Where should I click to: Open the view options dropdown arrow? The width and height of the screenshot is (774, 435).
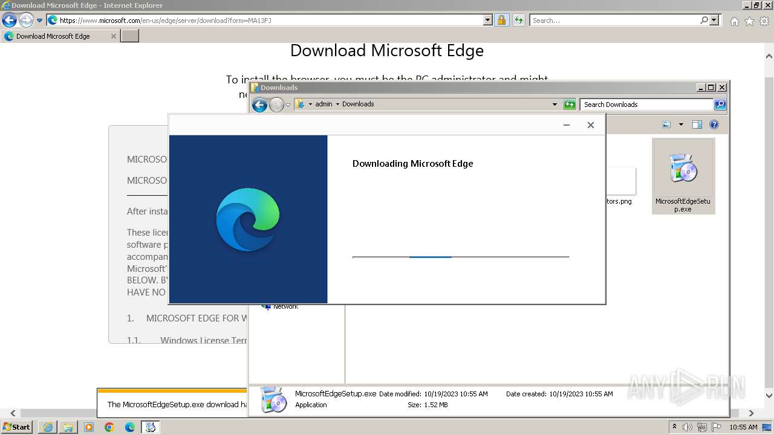coord(681,124)
